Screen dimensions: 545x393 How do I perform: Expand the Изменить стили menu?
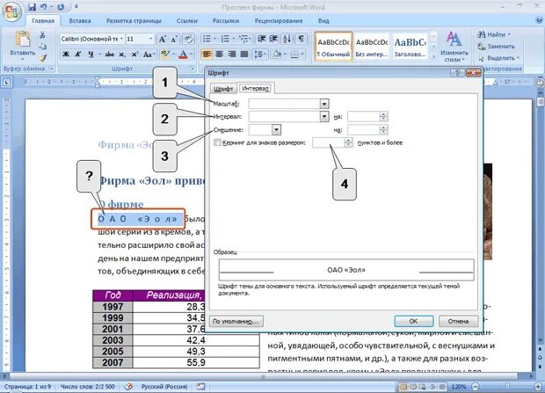(x=454, y=47)
